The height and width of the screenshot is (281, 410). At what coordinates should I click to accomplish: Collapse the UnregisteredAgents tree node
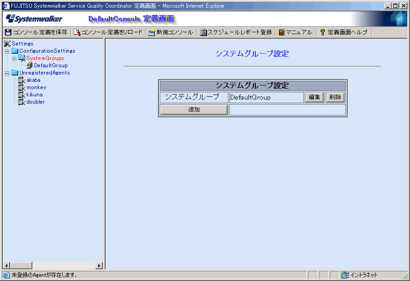[x=7, y=73]
